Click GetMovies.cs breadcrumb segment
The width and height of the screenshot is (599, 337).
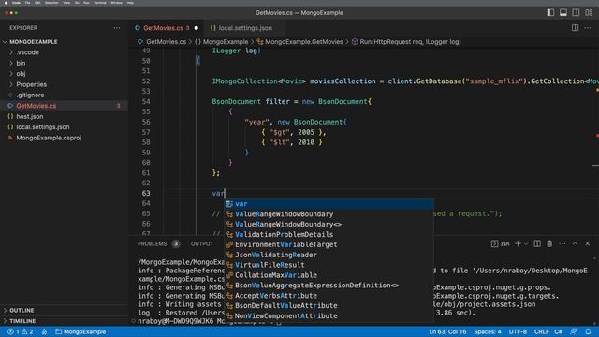click(167, 42)
